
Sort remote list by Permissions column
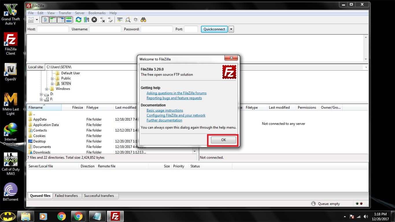click(x=307, y=108)
